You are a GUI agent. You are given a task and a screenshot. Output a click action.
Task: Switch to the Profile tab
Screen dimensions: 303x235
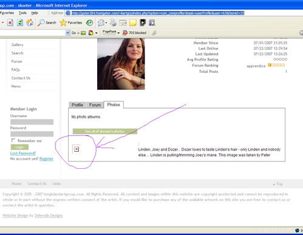pyautogui.click(x=77, y=105)
